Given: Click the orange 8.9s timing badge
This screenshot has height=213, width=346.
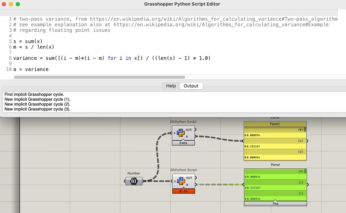Looking at the screenshot, I should click(x=184, y=191).
